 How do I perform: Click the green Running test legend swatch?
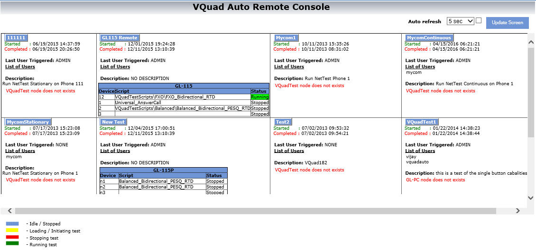coord(12,243)
